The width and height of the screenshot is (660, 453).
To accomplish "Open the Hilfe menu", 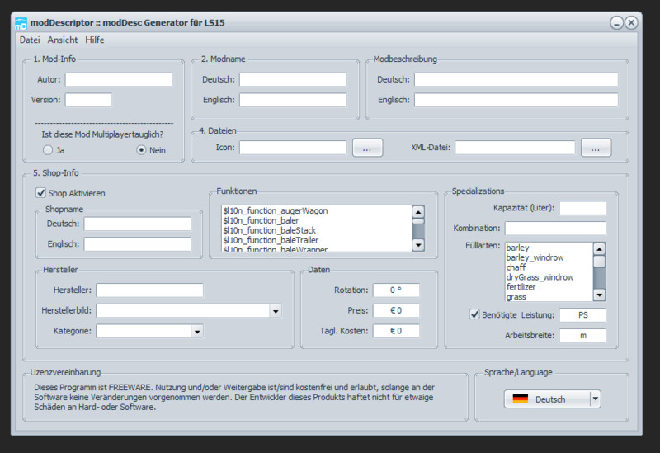I will pos(95,40).
